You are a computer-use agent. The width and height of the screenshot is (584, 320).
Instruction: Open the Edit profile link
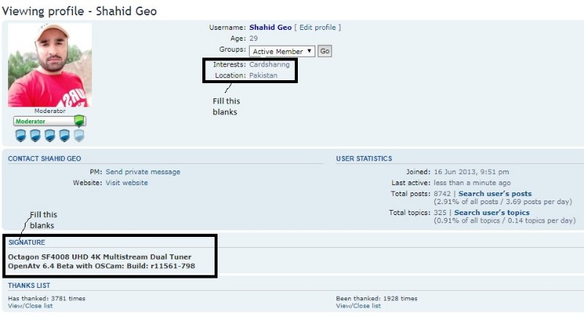(318, 28)
